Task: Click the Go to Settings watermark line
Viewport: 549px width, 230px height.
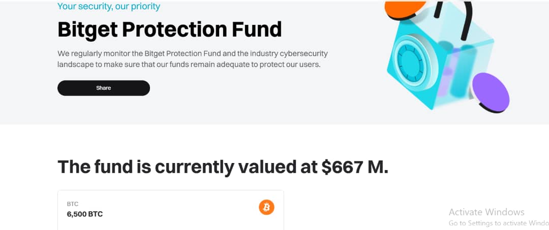Action: 499,223
